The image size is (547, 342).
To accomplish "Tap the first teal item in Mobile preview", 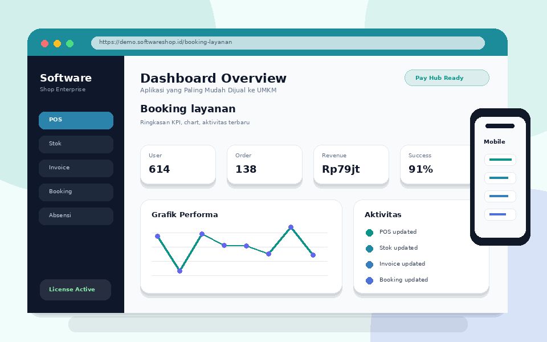I will 500,160.
